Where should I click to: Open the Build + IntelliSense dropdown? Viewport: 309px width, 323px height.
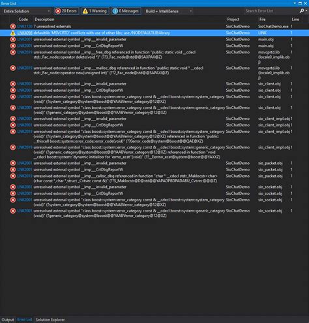point(169,11)
